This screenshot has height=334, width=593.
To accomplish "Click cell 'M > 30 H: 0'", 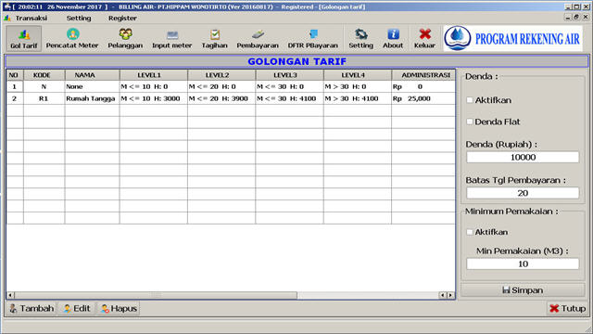I will (x=358, y=86).
